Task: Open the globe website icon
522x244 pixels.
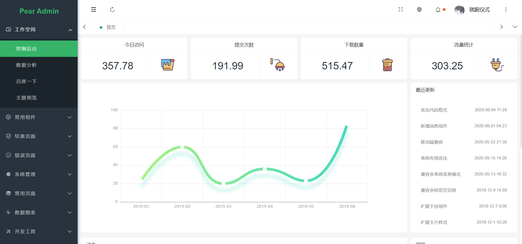Action: [419, 10]
